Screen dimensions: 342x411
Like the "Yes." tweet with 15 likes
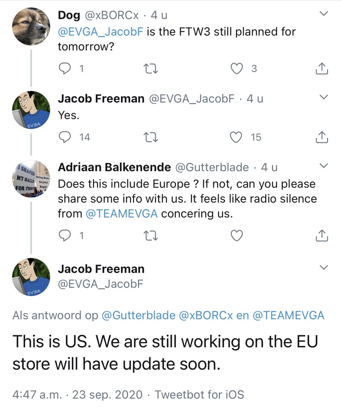236,137
